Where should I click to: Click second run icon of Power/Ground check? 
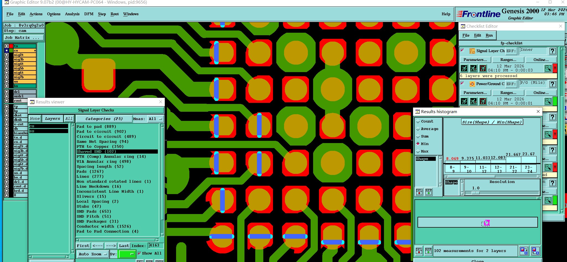(474, 101)
